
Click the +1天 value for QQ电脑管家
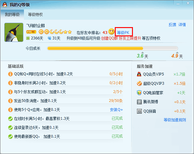coord(181,93)
